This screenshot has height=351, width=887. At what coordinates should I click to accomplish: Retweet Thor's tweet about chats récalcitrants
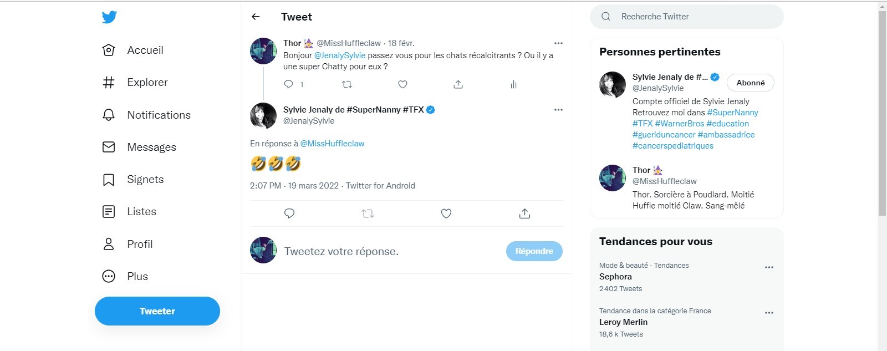[x=347, y=84]
